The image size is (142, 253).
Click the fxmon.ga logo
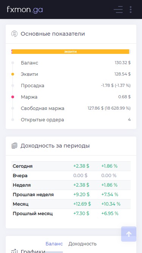click(25, 9)
